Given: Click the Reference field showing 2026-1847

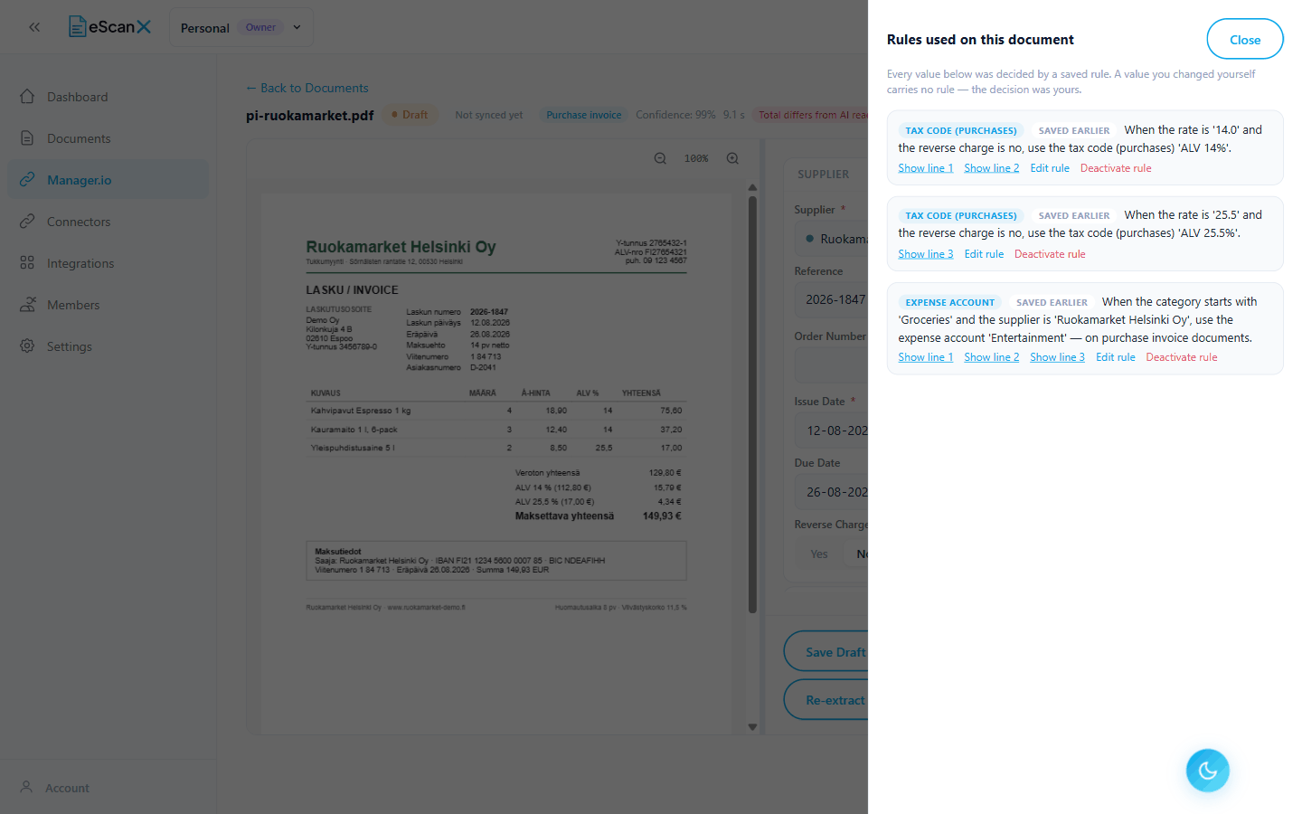Looking at the screenshot, I should pyautogui.click(x=832, y=299).
